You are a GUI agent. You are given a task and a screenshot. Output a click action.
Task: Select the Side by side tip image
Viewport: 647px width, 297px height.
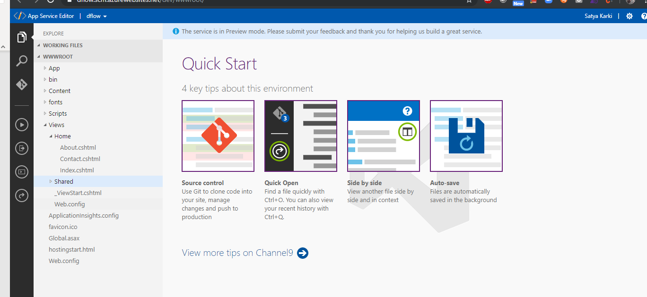click(x=383, y=136)
